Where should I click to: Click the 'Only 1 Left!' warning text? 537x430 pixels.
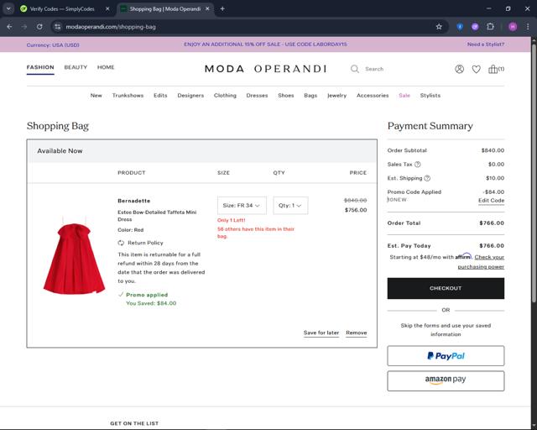pyautogui.click(x=232, y=220)
